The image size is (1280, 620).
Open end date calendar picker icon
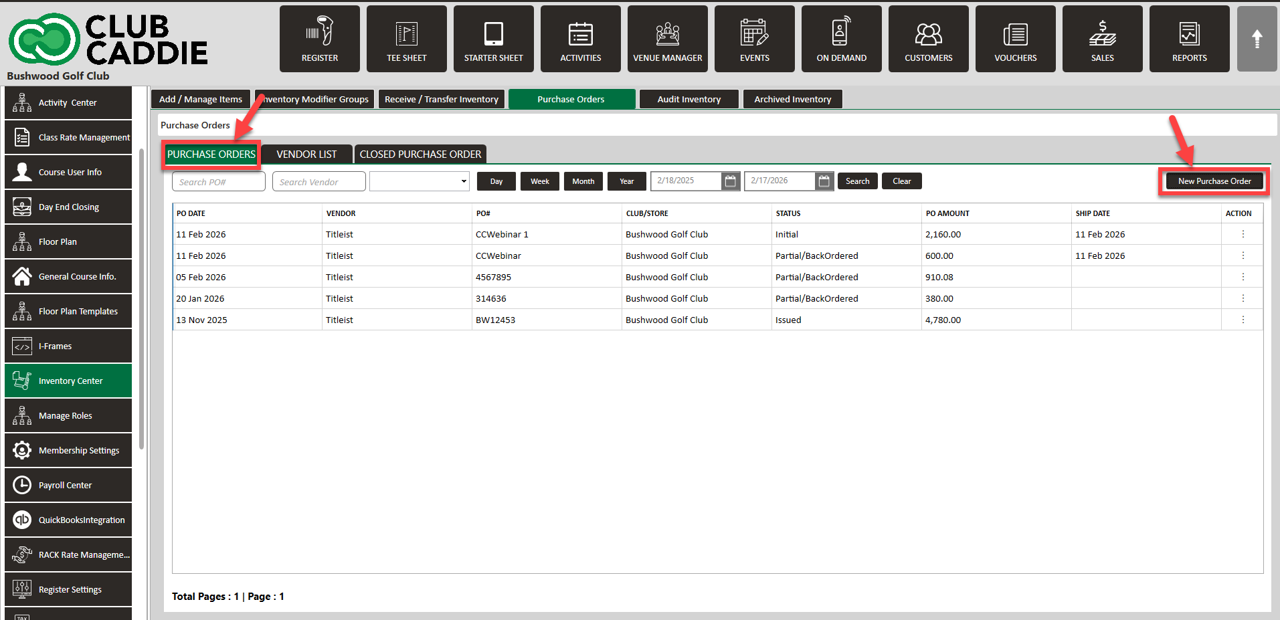(824, 181)
